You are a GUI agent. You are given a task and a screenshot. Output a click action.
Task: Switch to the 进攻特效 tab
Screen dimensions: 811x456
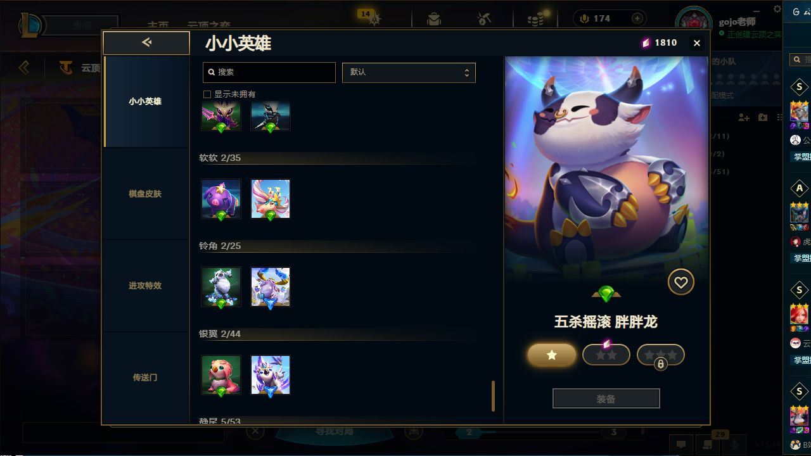[145, 286]
